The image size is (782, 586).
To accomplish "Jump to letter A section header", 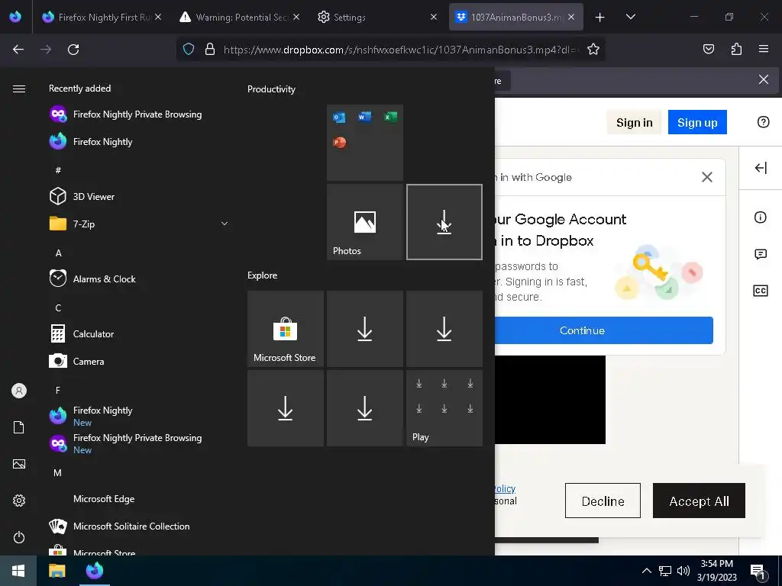I will pyautogui.click(x=58, y=253).
